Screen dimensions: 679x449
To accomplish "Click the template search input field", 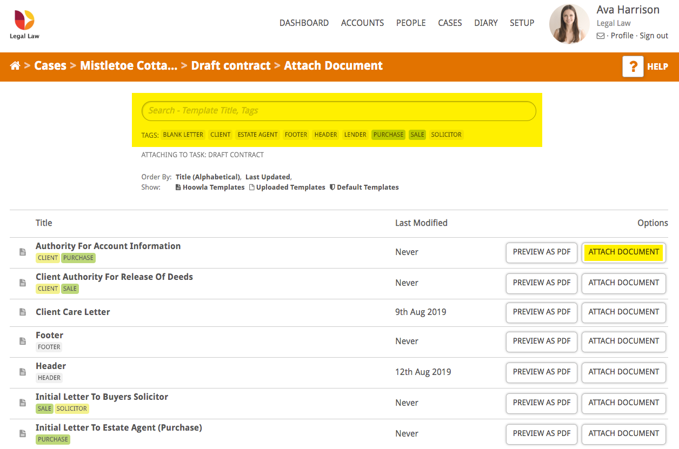I will tap(338, 110).
